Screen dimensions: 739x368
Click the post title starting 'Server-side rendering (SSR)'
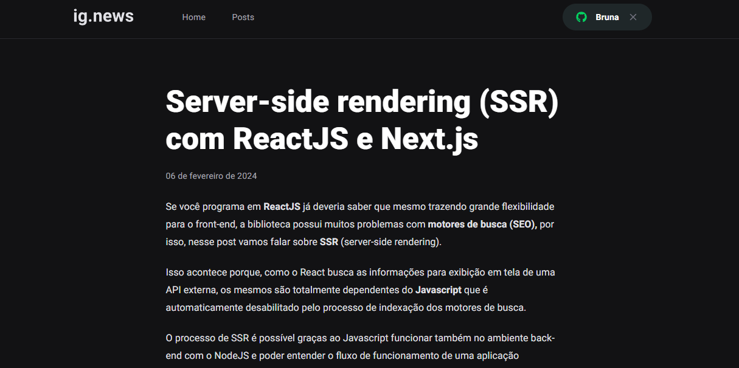[362, 120]
